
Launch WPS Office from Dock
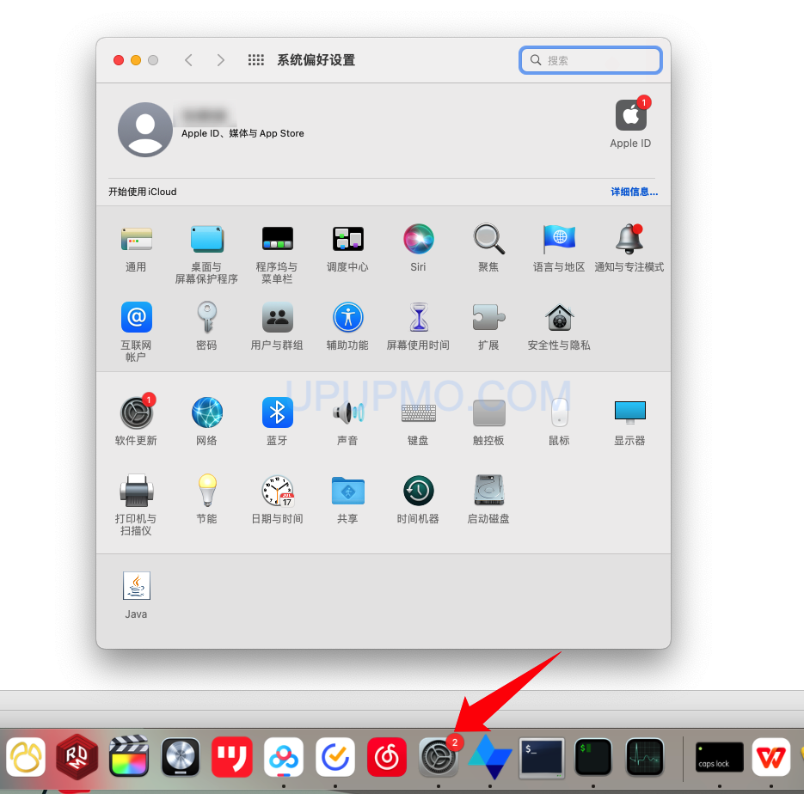pyautogui.click(x=771, y=757)
